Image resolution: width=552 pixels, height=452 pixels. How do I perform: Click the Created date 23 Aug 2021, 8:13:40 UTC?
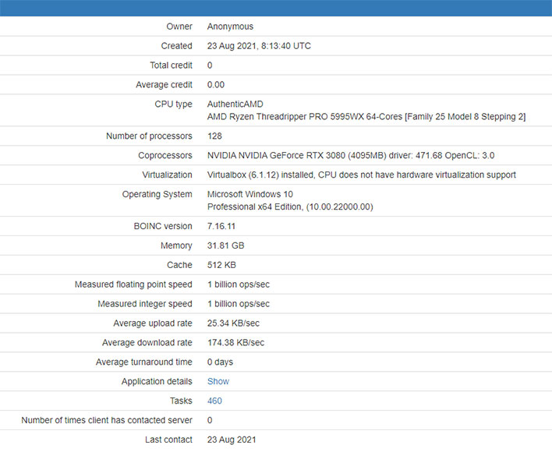[259, 46]
